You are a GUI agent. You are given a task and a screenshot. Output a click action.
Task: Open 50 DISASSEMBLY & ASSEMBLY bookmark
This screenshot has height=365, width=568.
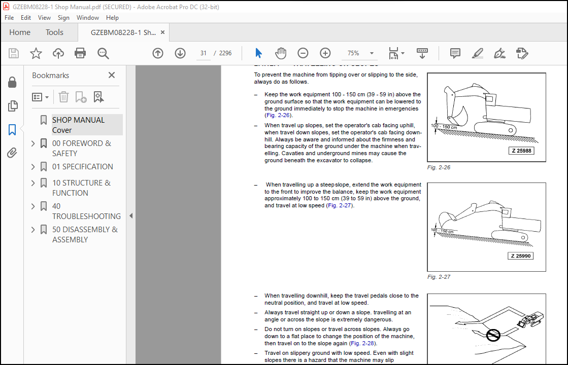85,234
